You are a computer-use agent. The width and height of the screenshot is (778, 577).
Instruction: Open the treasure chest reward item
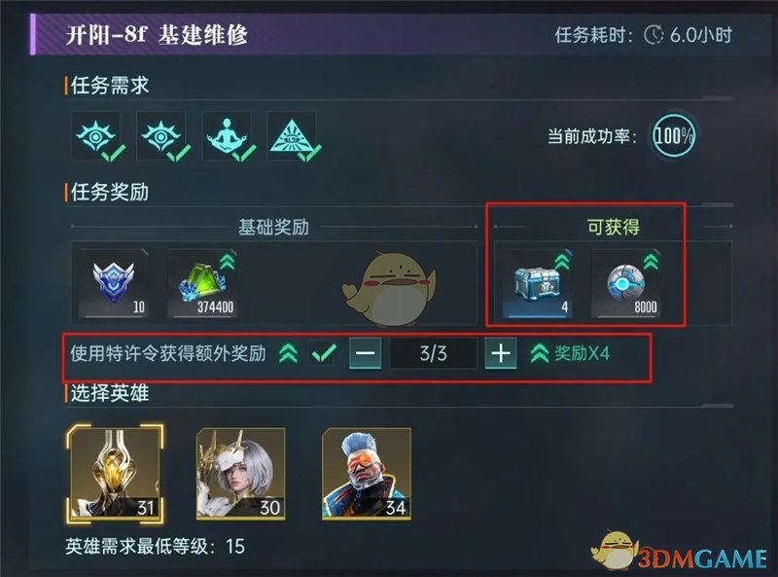click(538, 282)
